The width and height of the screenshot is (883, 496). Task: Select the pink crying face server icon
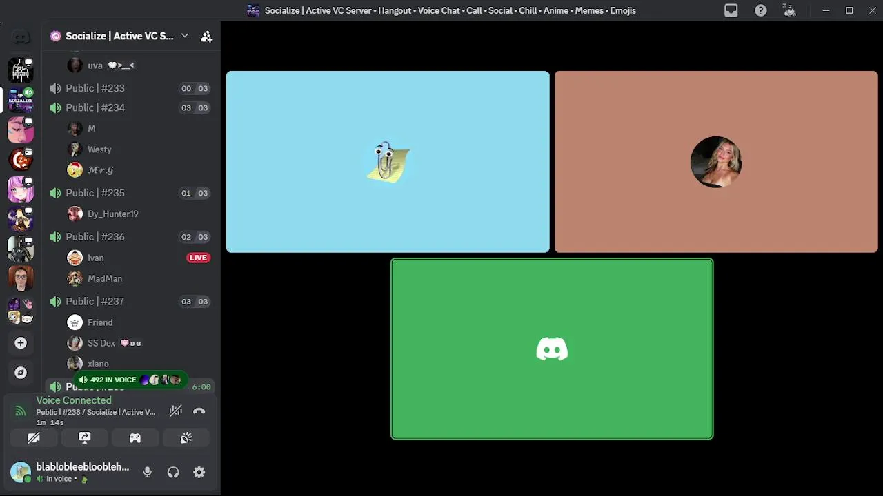tap(21, 130)
